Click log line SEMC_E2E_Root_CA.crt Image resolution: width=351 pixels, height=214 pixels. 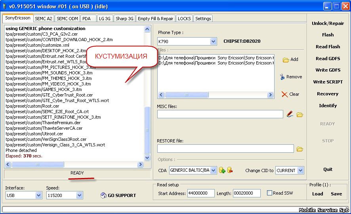pyautogui.click(x=47, y=112)
